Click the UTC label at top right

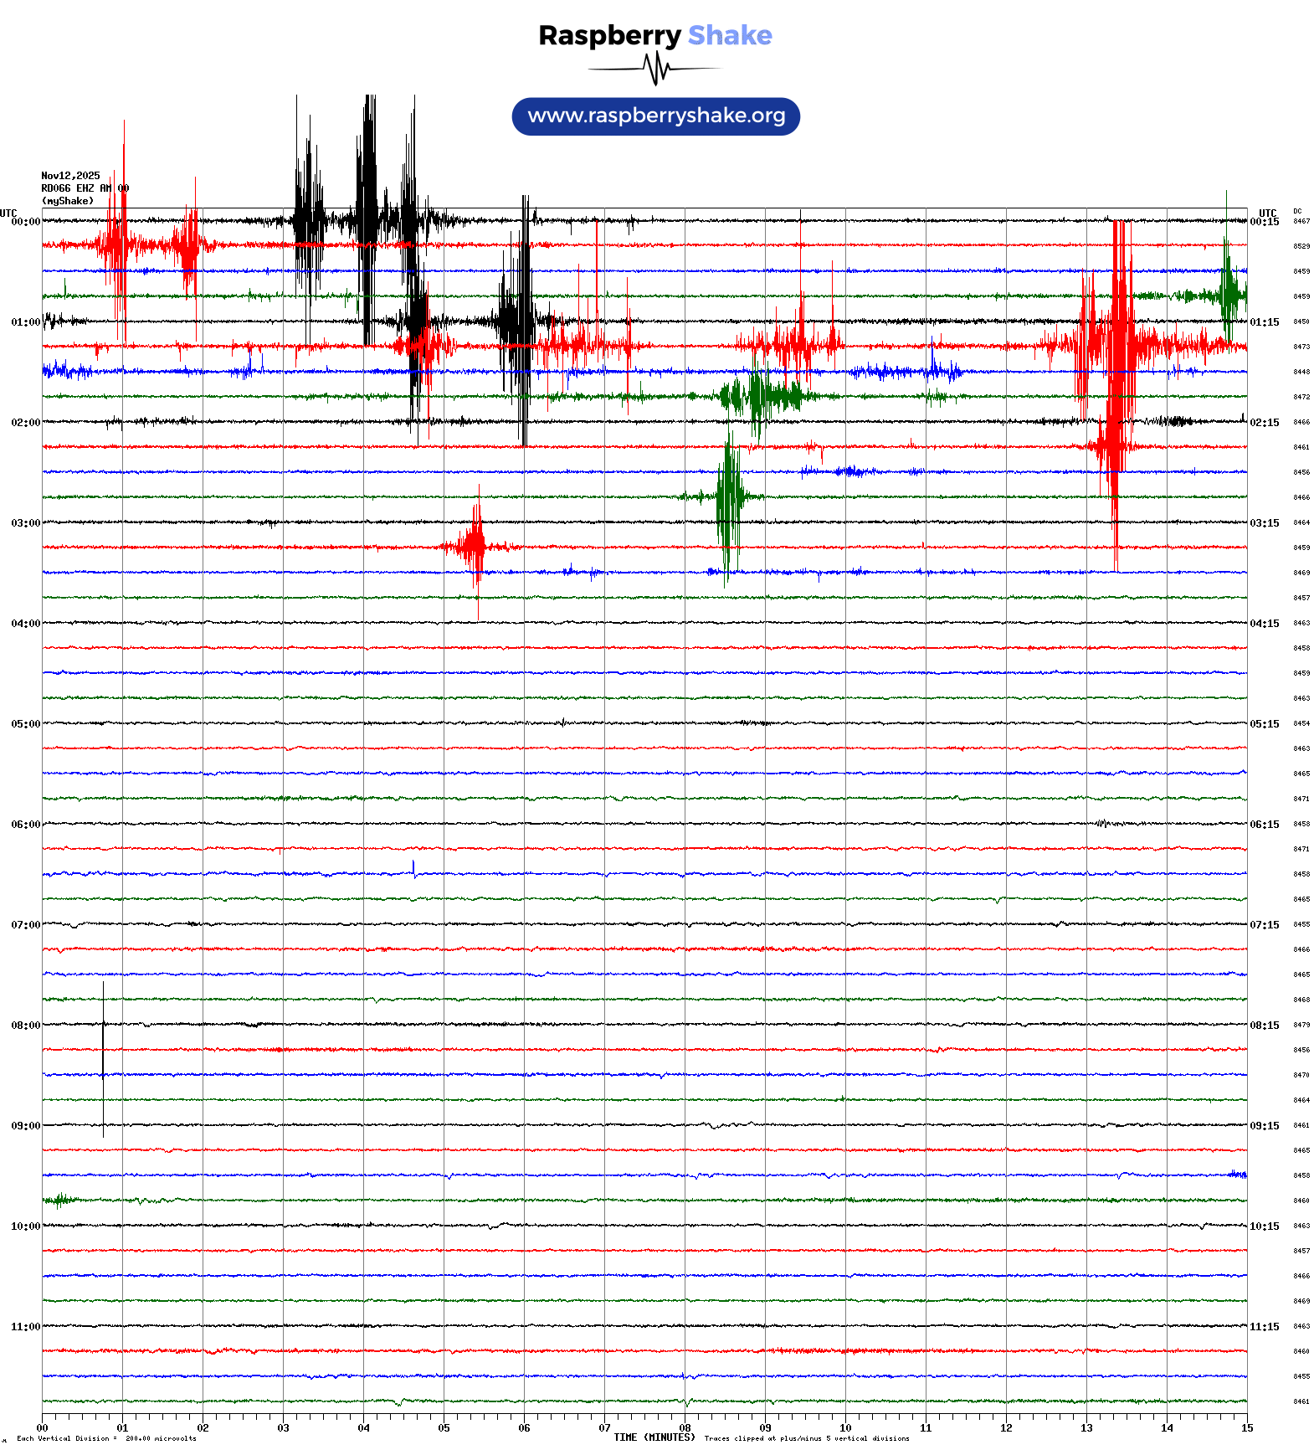click(x=1267, y=213)
